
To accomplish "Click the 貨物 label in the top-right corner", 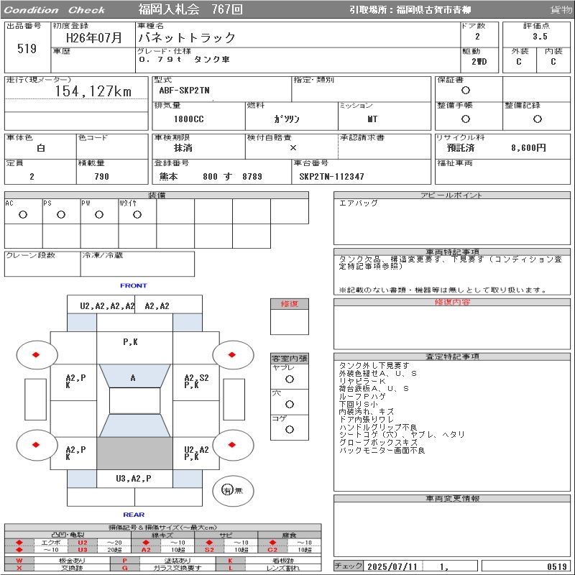I will coord(561,10).
